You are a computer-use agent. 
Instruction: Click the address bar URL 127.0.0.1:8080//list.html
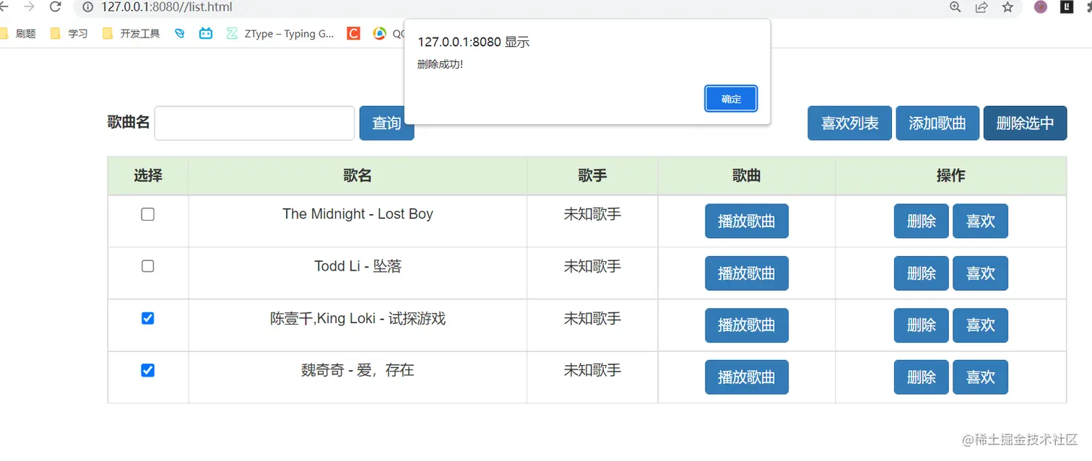coord(167,7)
